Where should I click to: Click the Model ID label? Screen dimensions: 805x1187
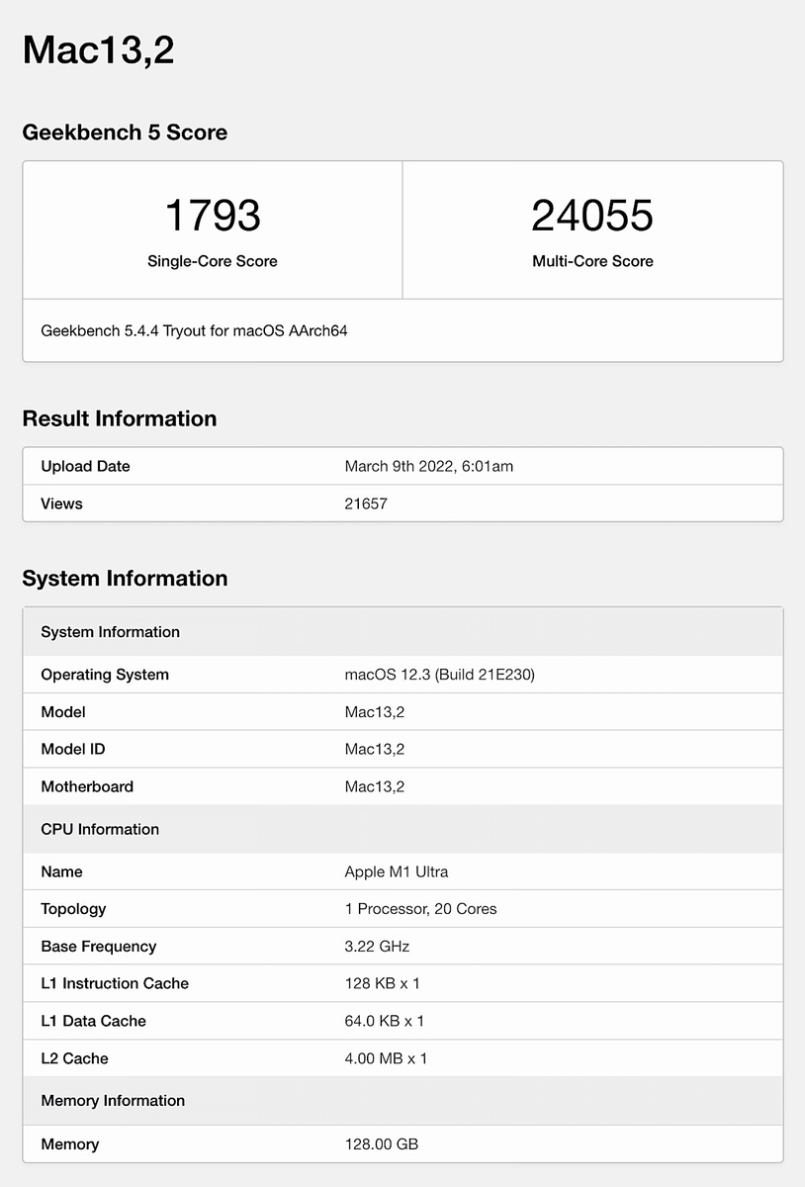[x=73, y=749]
